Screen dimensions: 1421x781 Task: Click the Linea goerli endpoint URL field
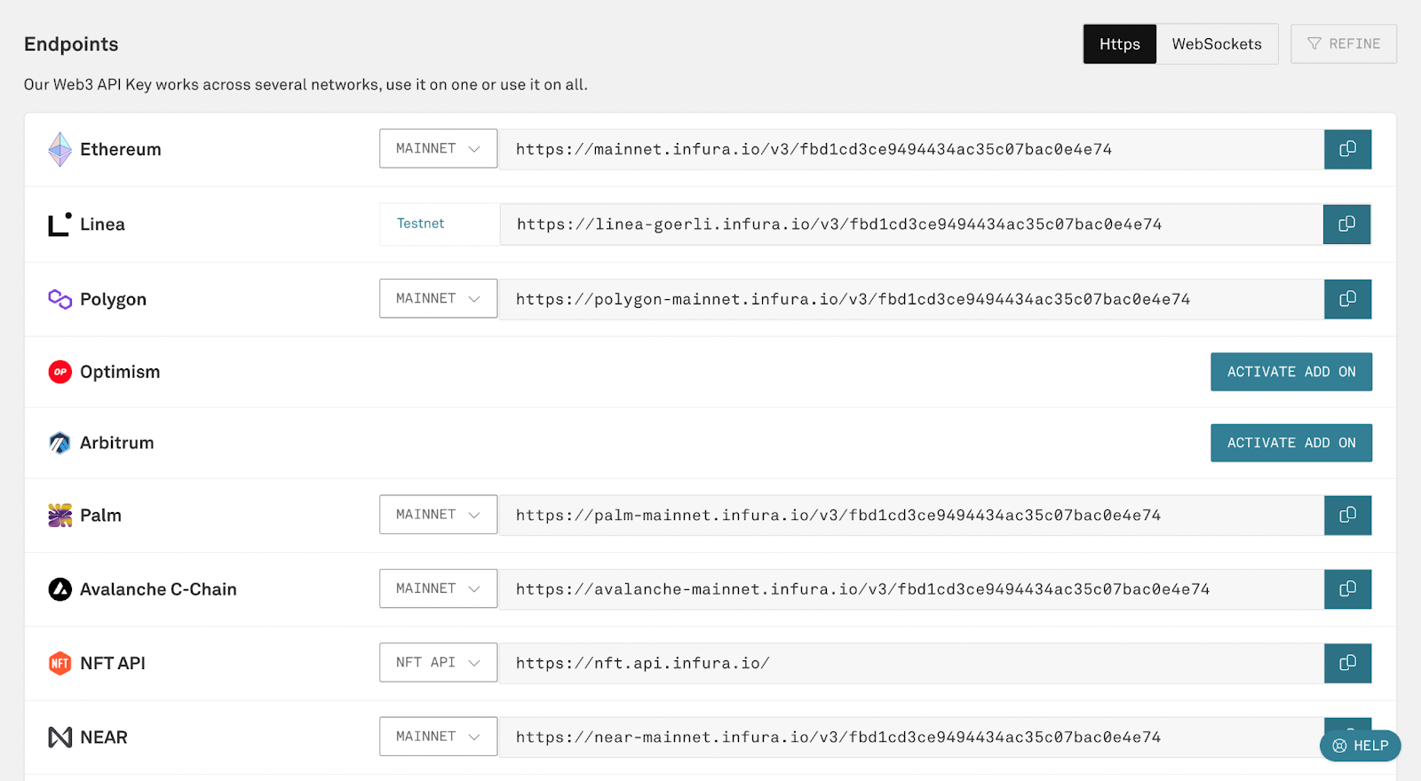point(911,225)
